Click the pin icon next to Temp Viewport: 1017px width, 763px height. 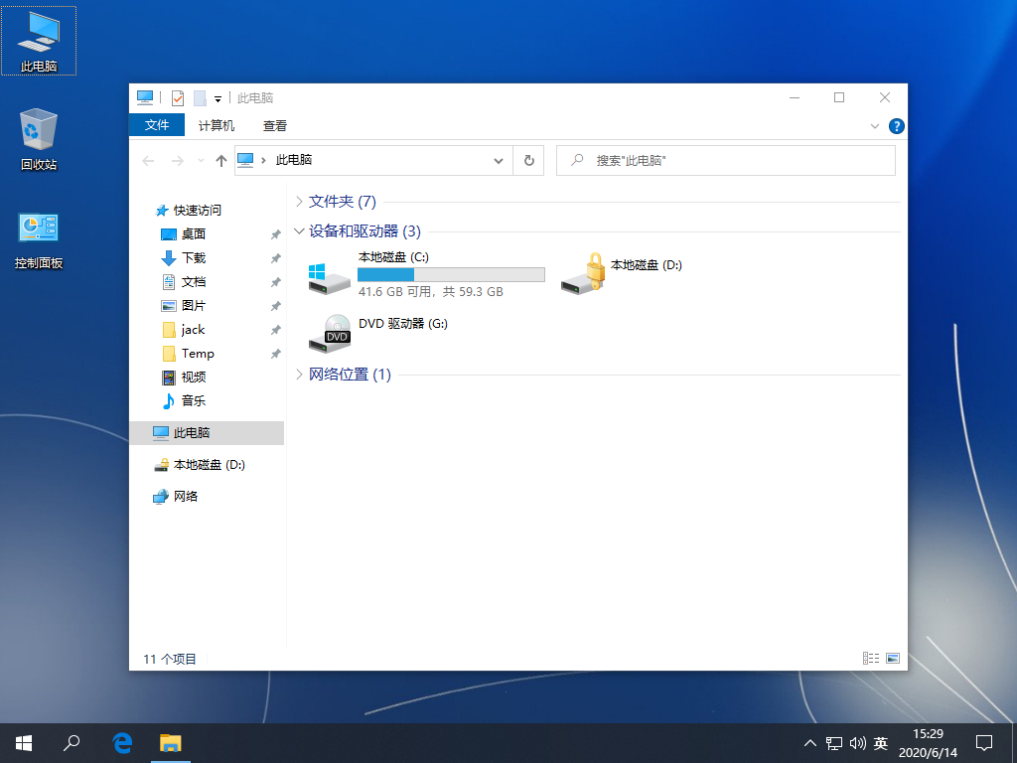coord(276,354)
